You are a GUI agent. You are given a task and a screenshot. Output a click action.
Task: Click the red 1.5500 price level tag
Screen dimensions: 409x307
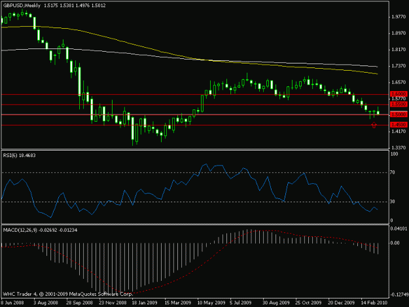[399, 104]
